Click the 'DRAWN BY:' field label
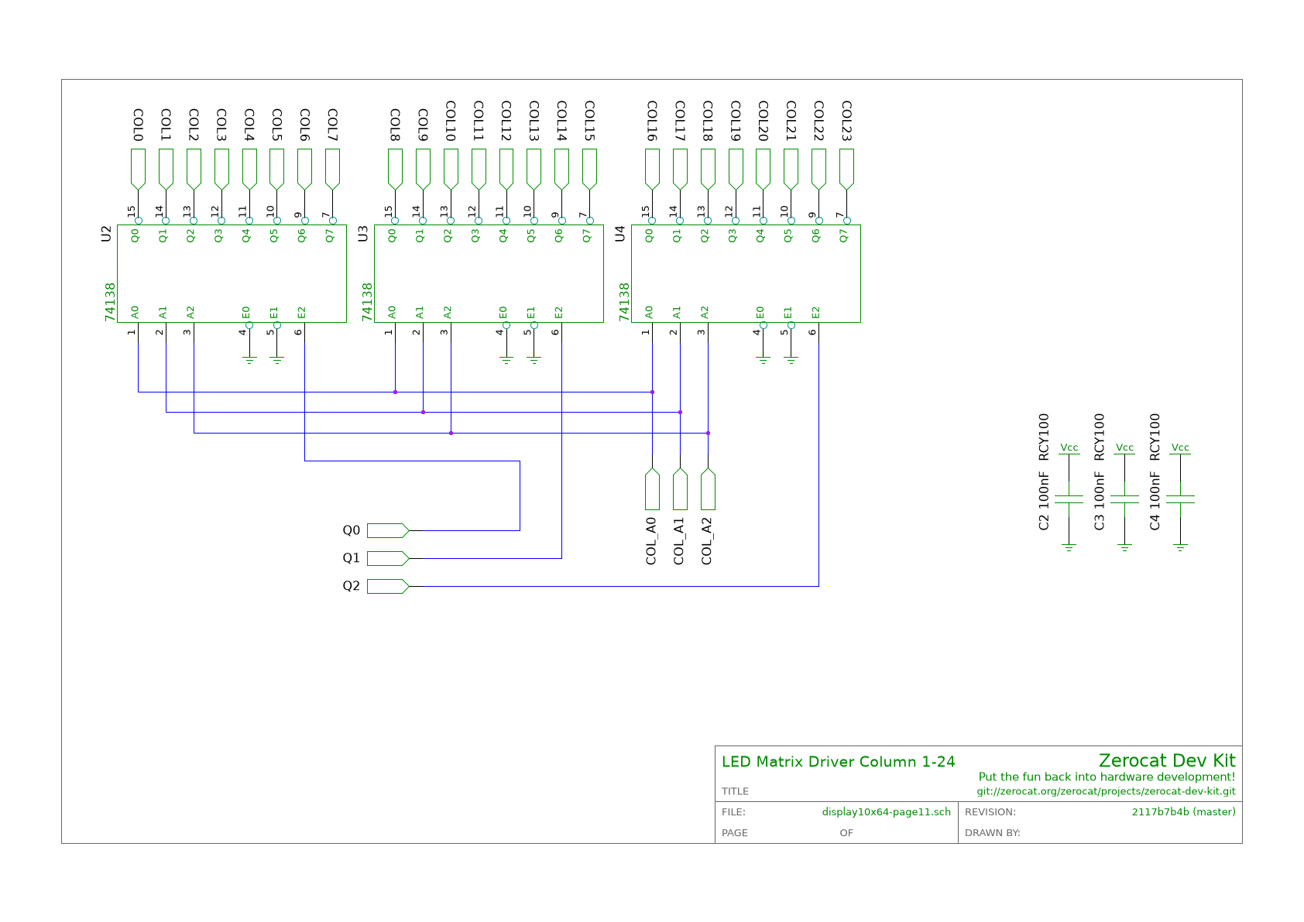 click(993, 833)
